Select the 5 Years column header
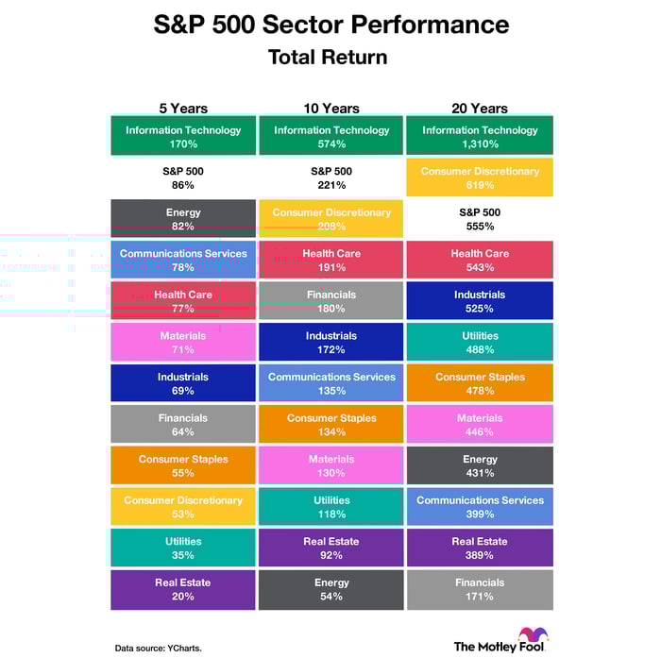 [x=183, y=109]
